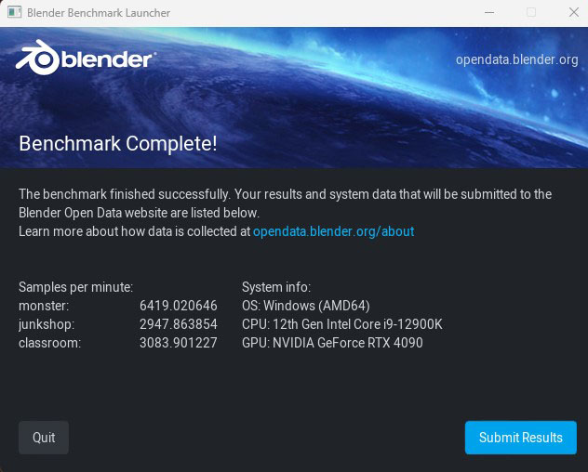Click the CPU Intel Core i9-12900K line
Screen dimensions: 588x472
pos(342,324)
